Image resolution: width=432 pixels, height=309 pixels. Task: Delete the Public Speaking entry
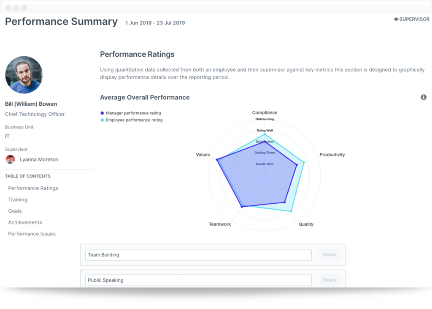[x=329, y=280]
